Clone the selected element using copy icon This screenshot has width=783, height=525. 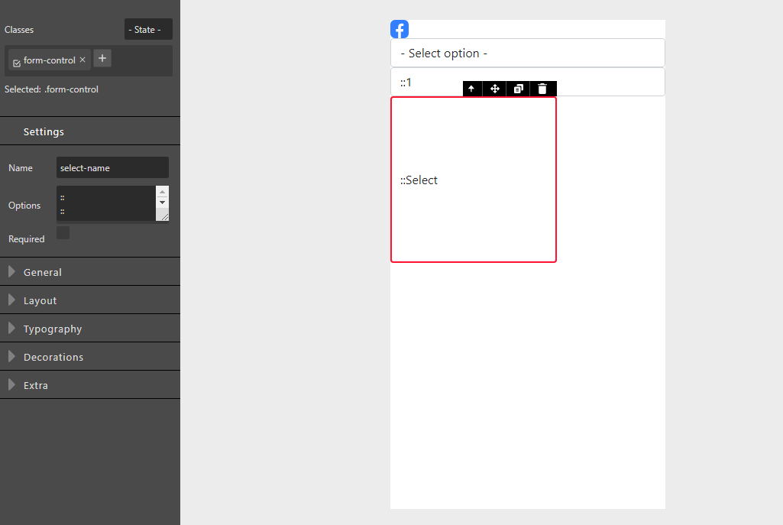pyautogui.click(x=518, y=89)
